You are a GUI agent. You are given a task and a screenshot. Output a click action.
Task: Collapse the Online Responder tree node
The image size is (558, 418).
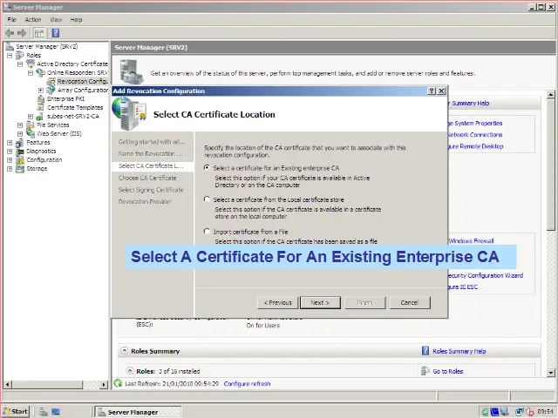click(31, 73)
